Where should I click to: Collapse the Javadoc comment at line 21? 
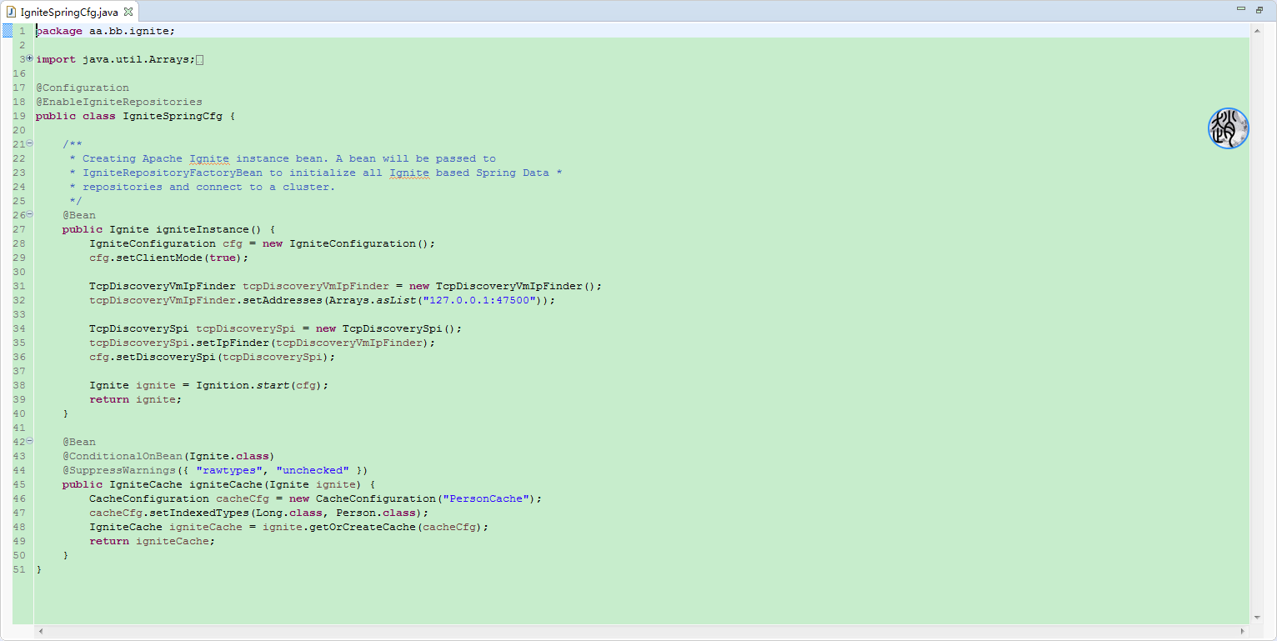[x=29, y=143]
